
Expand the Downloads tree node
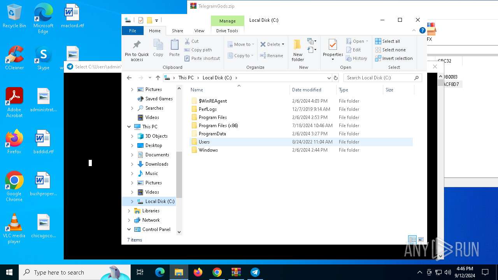click(x=132, y=164)
